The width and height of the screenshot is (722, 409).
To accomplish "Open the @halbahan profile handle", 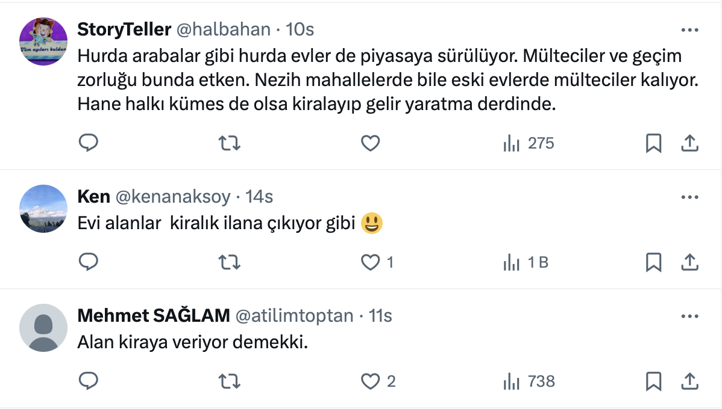I will click(x=223, y=29).
